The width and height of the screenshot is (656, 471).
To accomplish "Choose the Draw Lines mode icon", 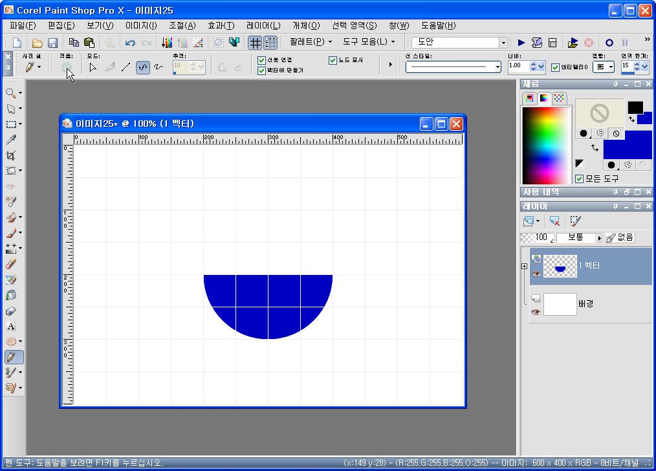I will [126, 67].
